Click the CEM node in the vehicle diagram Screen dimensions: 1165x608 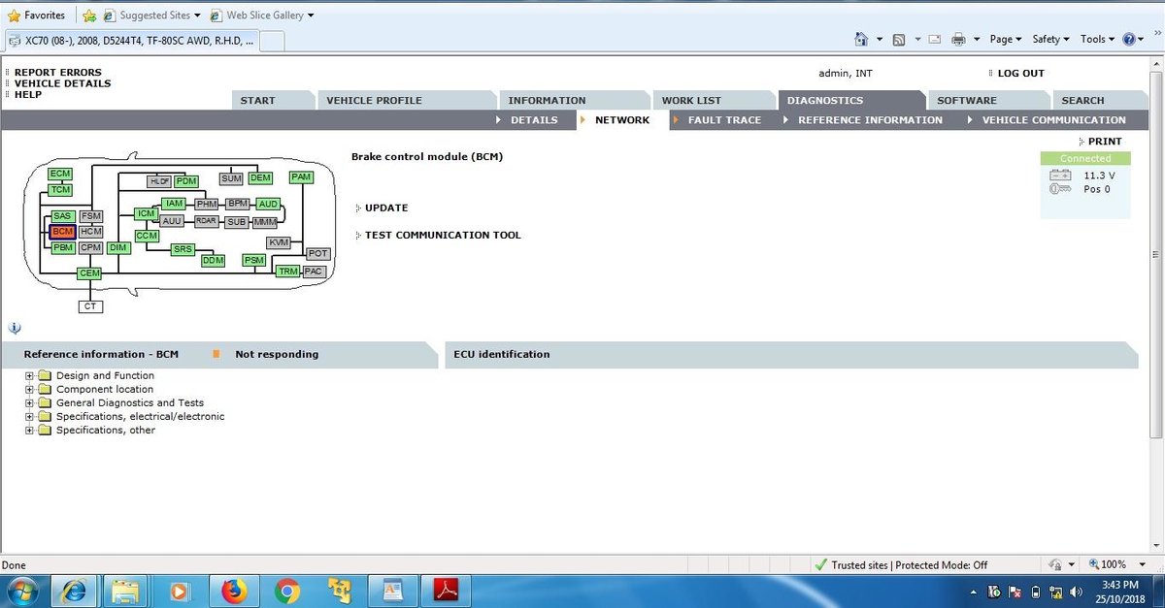click(89, 272)
